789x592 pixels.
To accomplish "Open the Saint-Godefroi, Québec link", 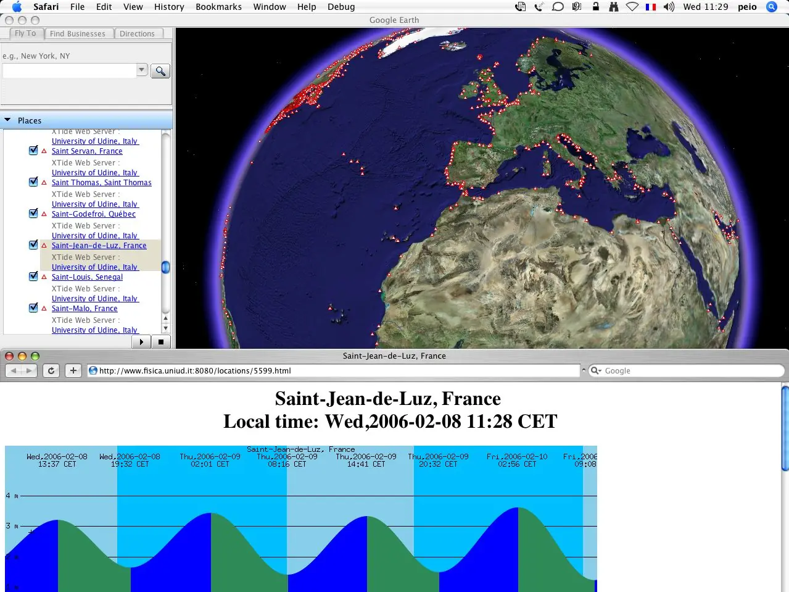I will click(x=94, y=214).
